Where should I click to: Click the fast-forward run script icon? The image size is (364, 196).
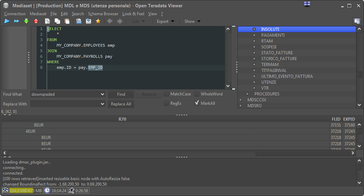click(x=17, y=21)
